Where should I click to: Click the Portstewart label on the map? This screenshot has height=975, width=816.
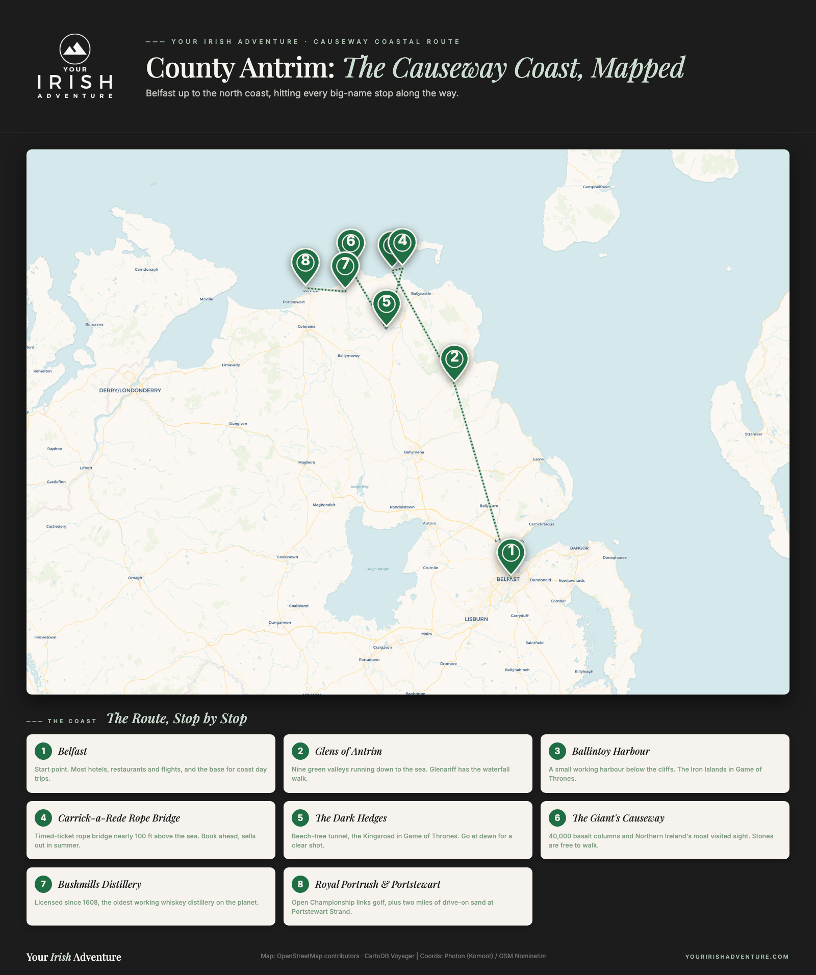tap(294, 302)
